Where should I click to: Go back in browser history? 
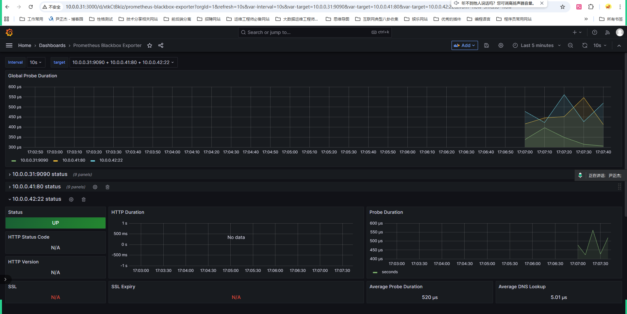(x=7, y=7)
